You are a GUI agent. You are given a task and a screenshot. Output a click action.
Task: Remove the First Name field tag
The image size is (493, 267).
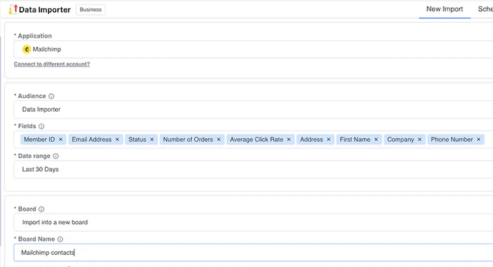[x=376, y=139]
